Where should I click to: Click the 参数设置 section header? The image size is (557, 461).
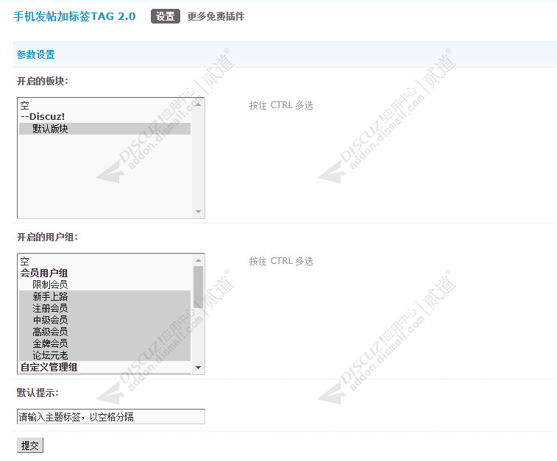36,54
